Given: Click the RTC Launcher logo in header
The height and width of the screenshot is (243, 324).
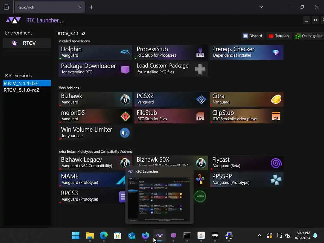Looking at the screenshot, I should [x=13, y=20].
